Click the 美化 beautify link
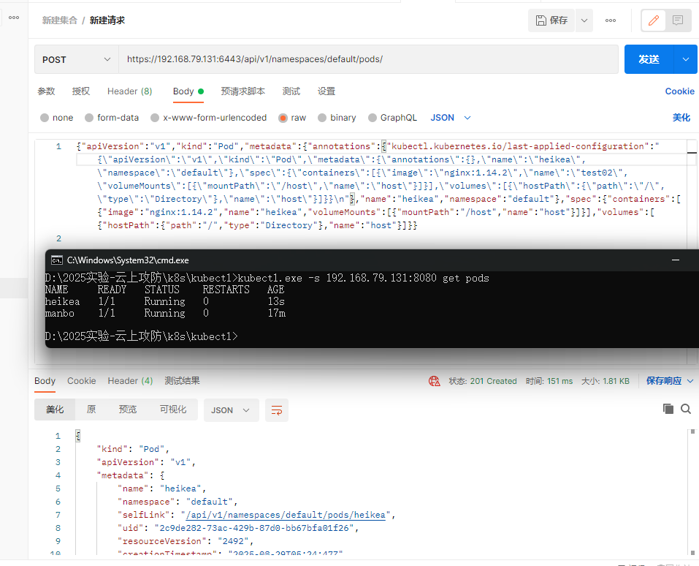 [x=681, y=118]
